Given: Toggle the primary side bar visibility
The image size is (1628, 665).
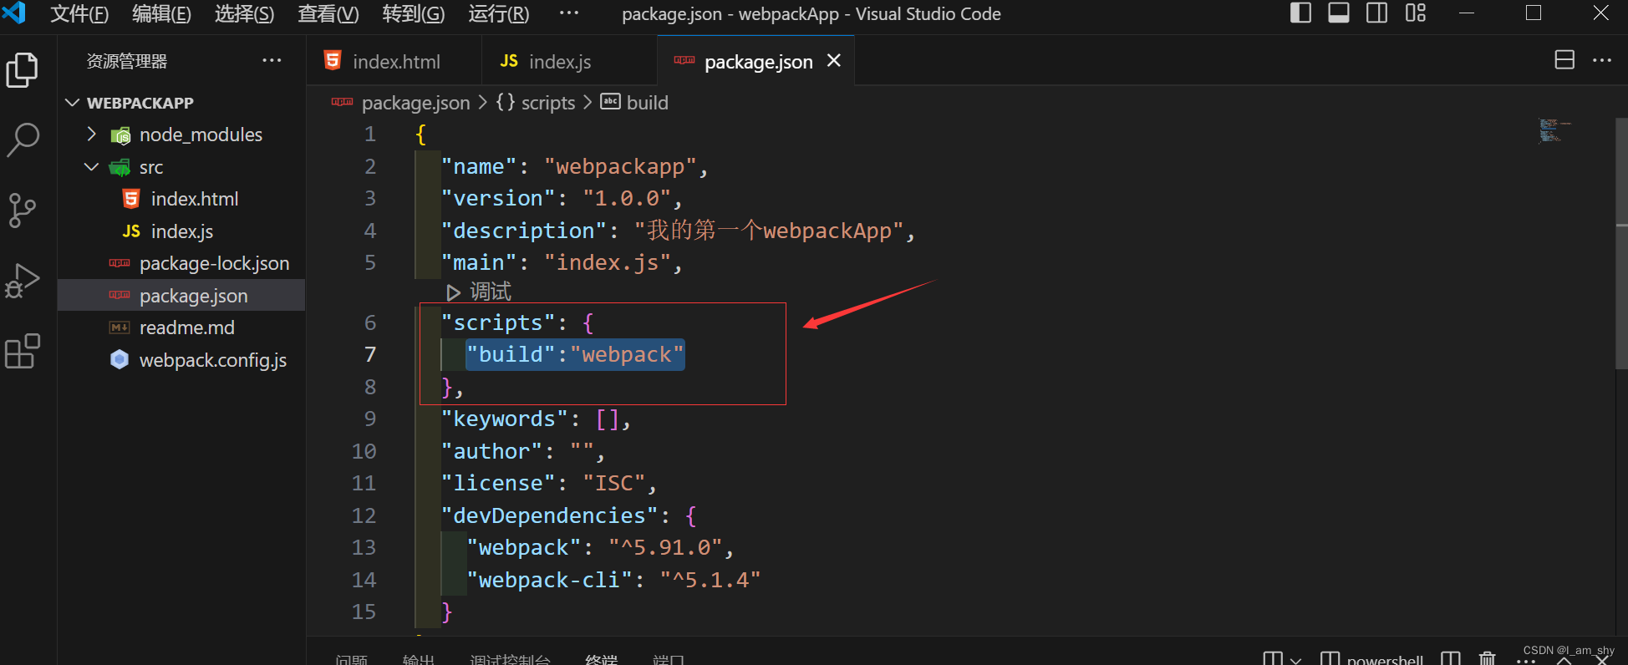Looking at the screenshot, I should coord(1300,13).
